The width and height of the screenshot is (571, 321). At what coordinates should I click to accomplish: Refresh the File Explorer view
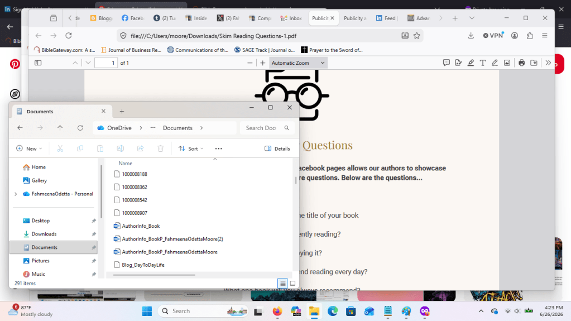coord(80,128)
